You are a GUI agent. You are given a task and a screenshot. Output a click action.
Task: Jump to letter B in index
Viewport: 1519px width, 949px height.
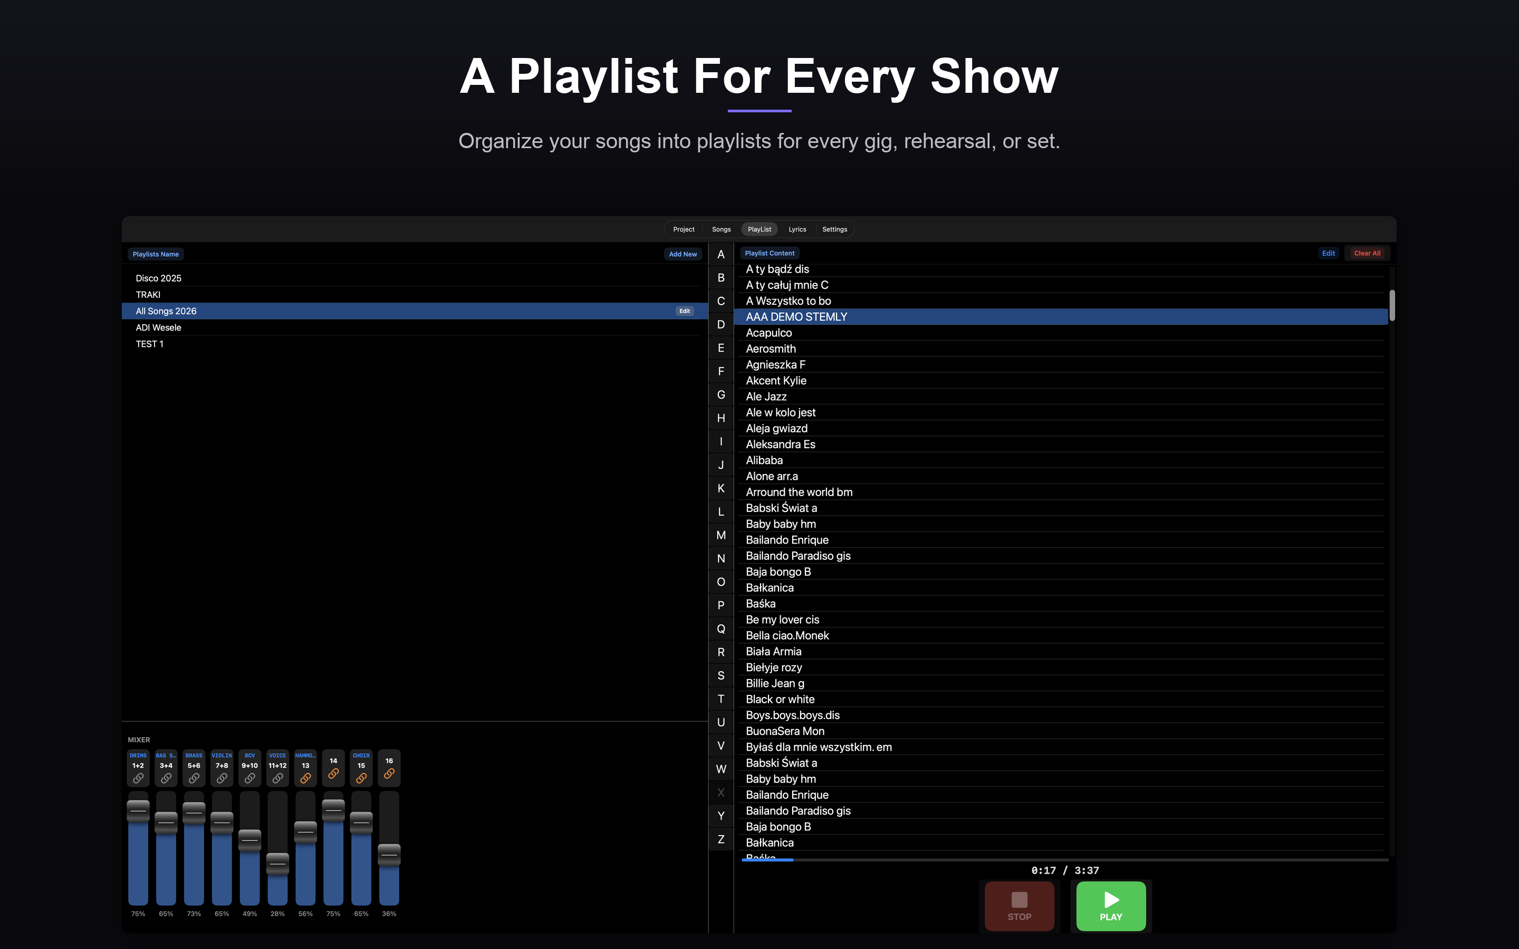click(x=720, y=277)
